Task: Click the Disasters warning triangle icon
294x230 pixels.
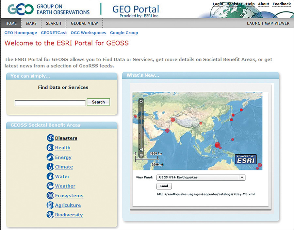Action: click(50, 138)
